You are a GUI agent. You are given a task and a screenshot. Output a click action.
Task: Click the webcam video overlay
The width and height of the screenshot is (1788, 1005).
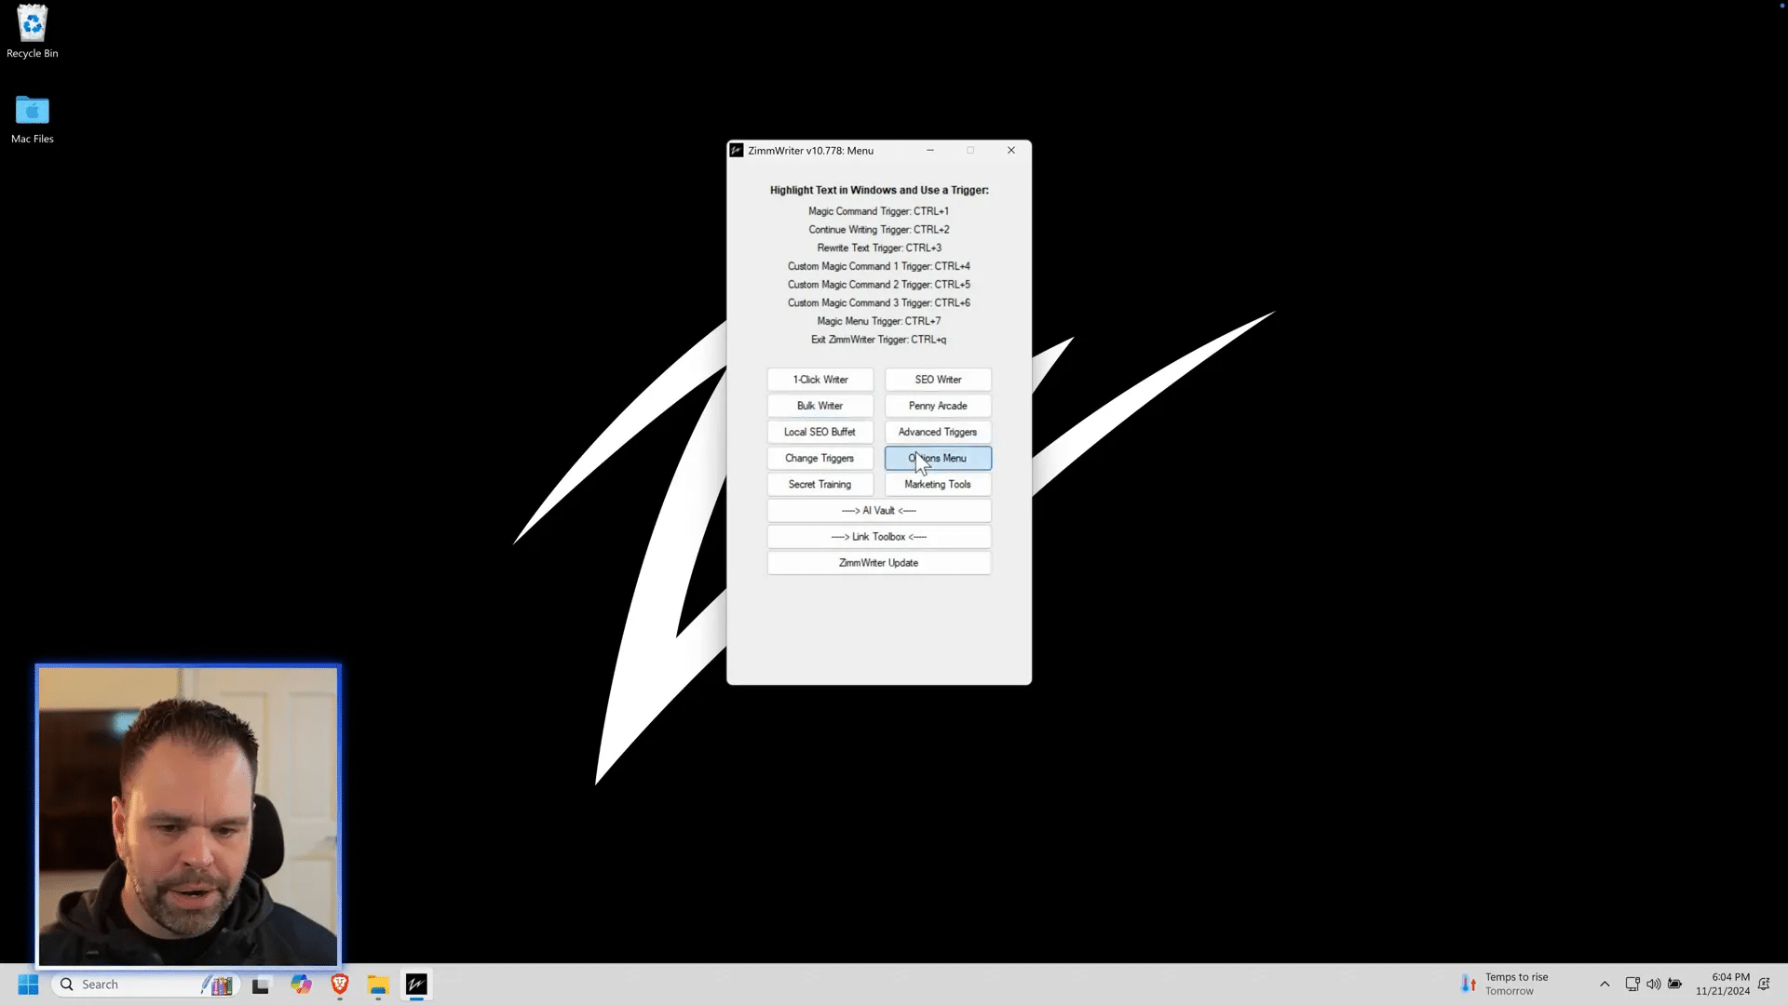188,816
